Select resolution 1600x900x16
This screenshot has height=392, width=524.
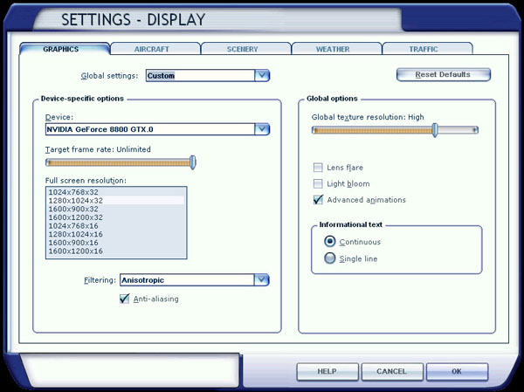pos(116,243)
